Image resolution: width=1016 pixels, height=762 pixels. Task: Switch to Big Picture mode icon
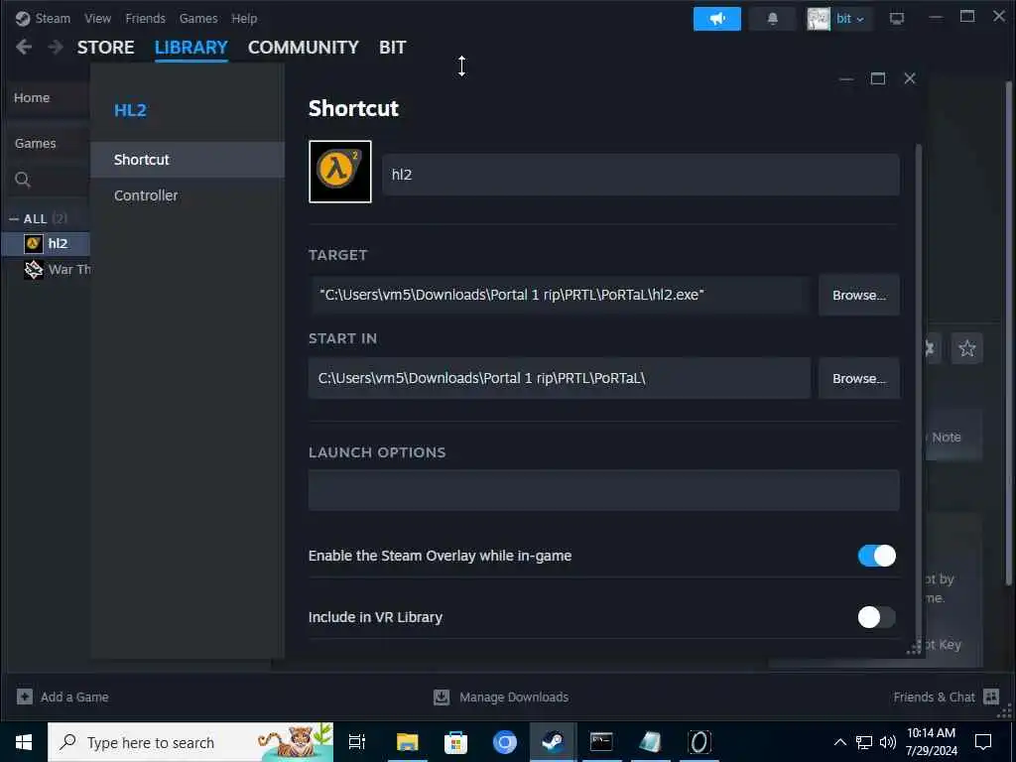pos(897,19)
